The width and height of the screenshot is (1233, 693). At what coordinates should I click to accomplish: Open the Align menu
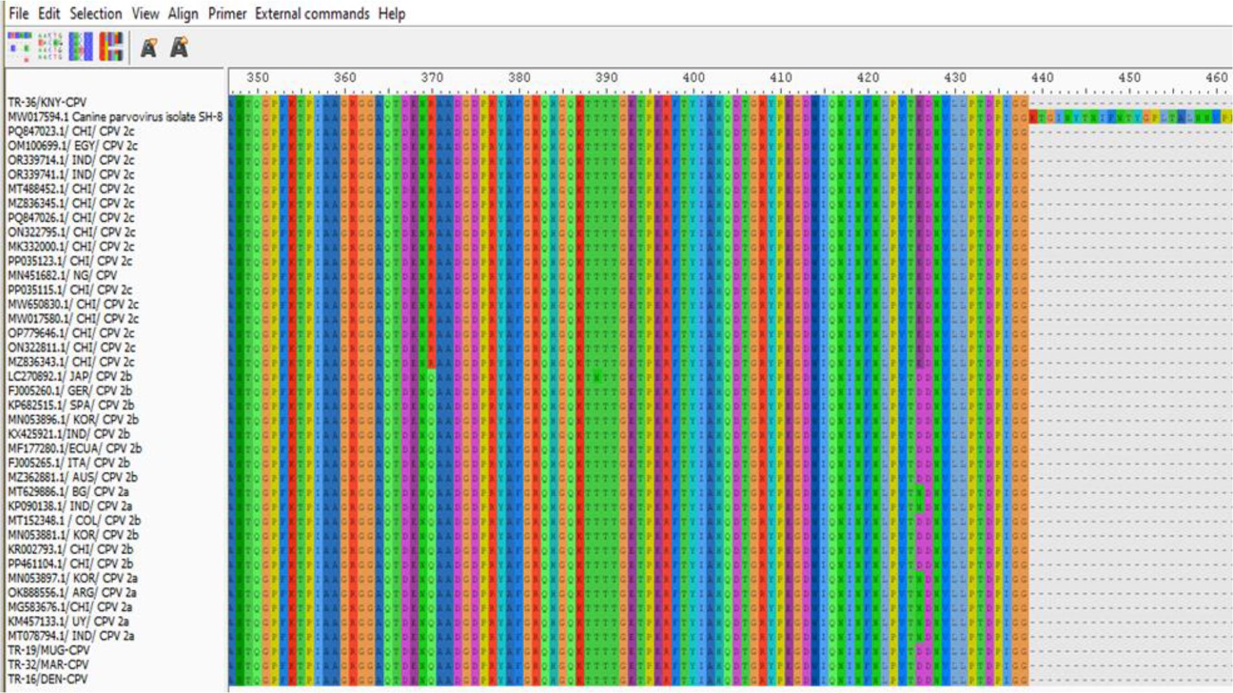183,14
